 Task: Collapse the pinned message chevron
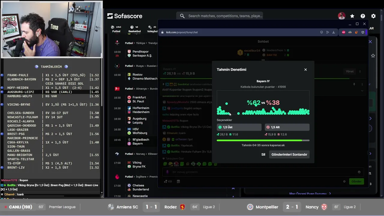362,91
